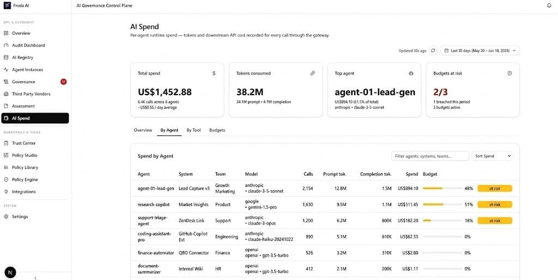Open Audit Dashboard in sidebar
This screenshot has height=280, width=558.
pyautogui.click(x=35, y=46)
